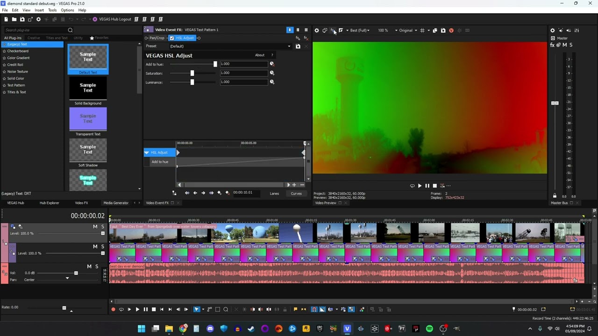Image resolution: width=598 pixels, height=336 pixels.
Task: Open the Zoom magnifier tool in the toolbar
Action: click(226, 309)
